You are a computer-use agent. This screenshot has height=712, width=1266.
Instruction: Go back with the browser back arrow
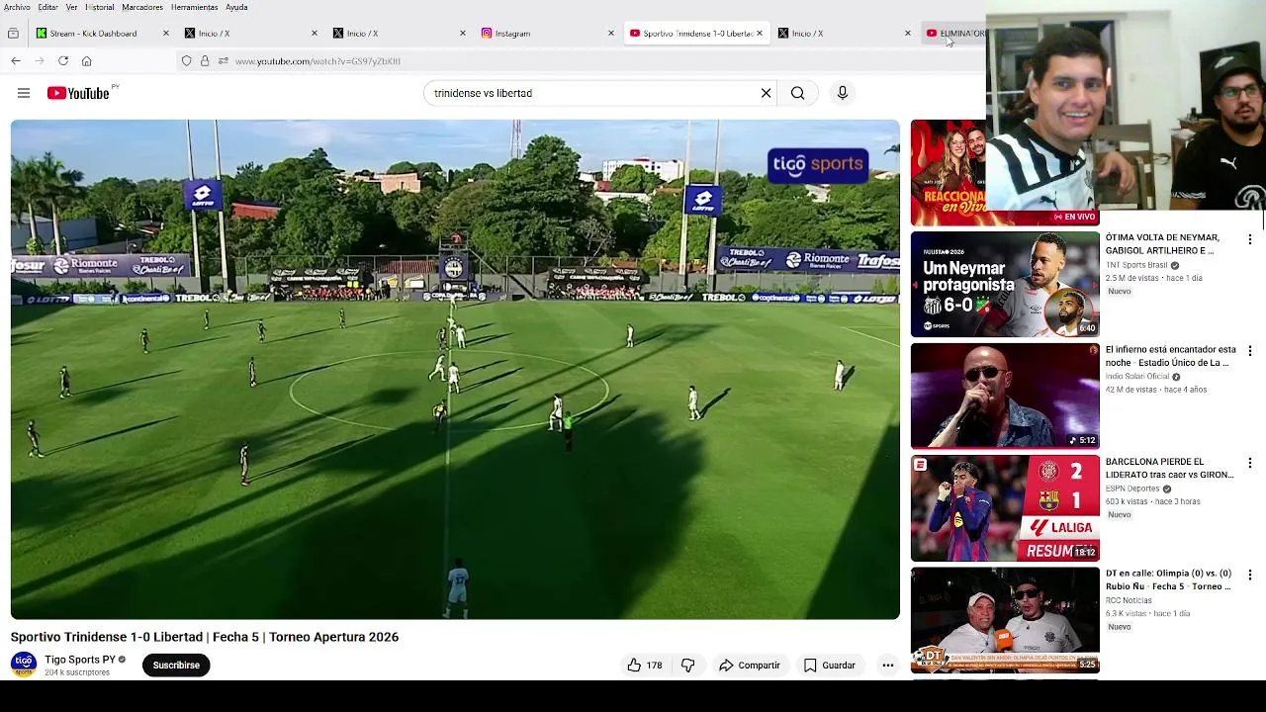click(16, 61)
